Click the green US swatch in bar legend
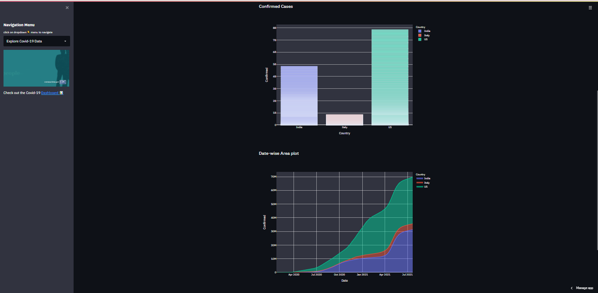This screenshot has height=293, width=598. [x=420, y=39]
